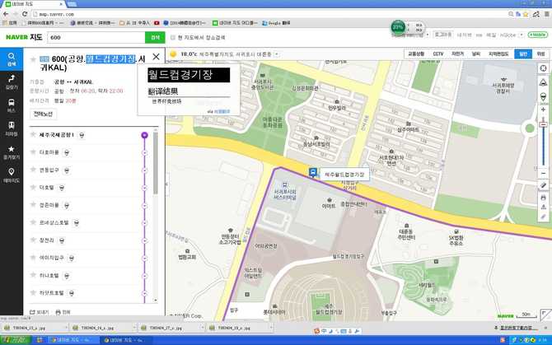This screenshot has height=345, width=552.
Task: Click the 전체노선 full route button
Action: pos(43,114)
